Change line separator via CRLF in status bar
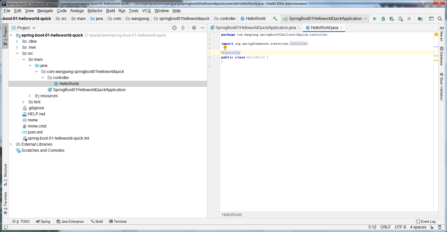This screenshot has width=447, height=232. click(x=386, y=227)
